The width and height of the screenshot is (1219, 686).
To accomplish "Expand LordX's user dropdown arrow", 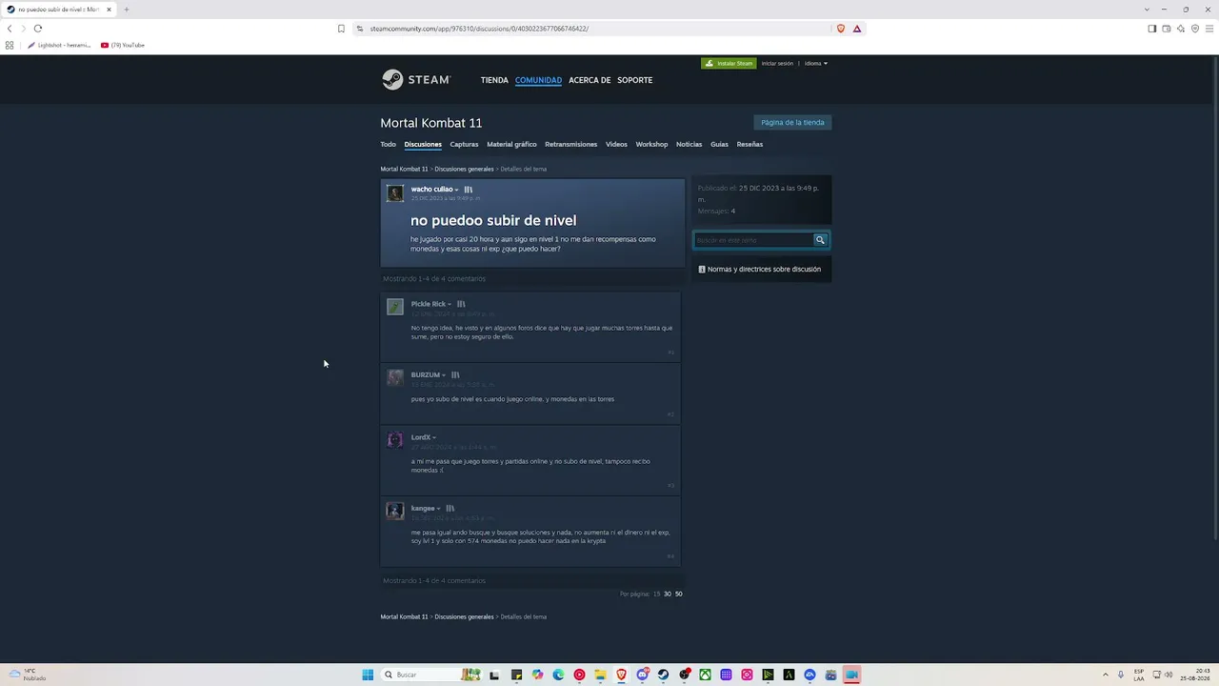I will [x=434, y=437].
